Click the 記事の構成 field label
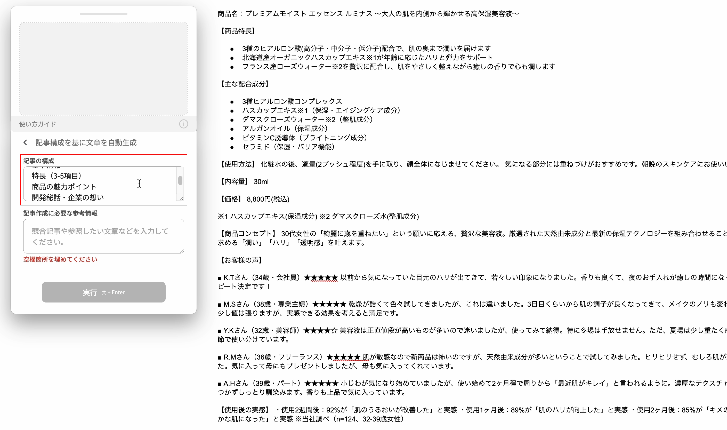The height and width of the screenshot is (430, 727). coord(38,161)
